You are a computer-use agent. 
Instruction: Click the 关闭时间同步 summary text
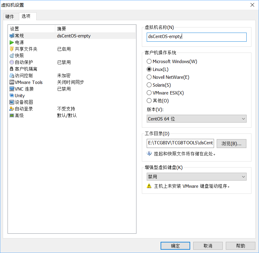click(71, 82)
